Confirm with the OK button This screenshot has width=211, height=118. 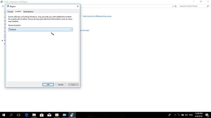click(x=48, y=85)
